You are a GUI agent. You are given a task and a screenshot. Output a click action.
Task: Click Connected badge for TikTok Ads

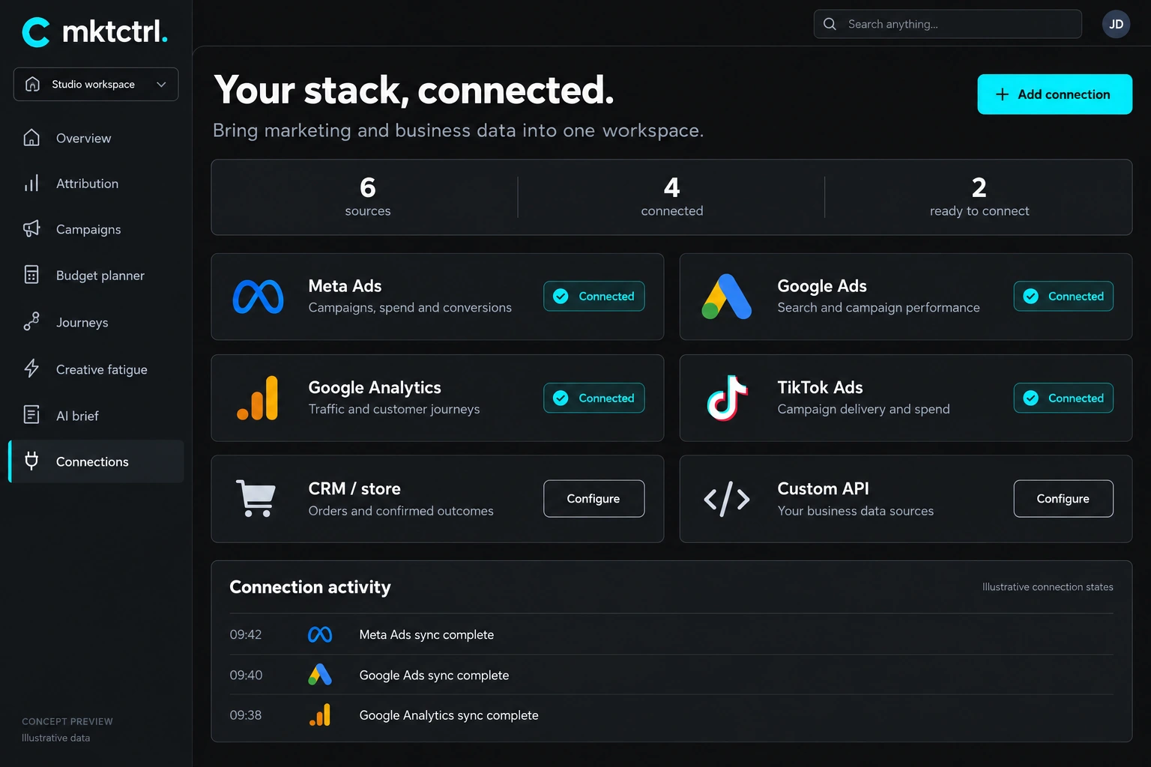point(1063,398)
